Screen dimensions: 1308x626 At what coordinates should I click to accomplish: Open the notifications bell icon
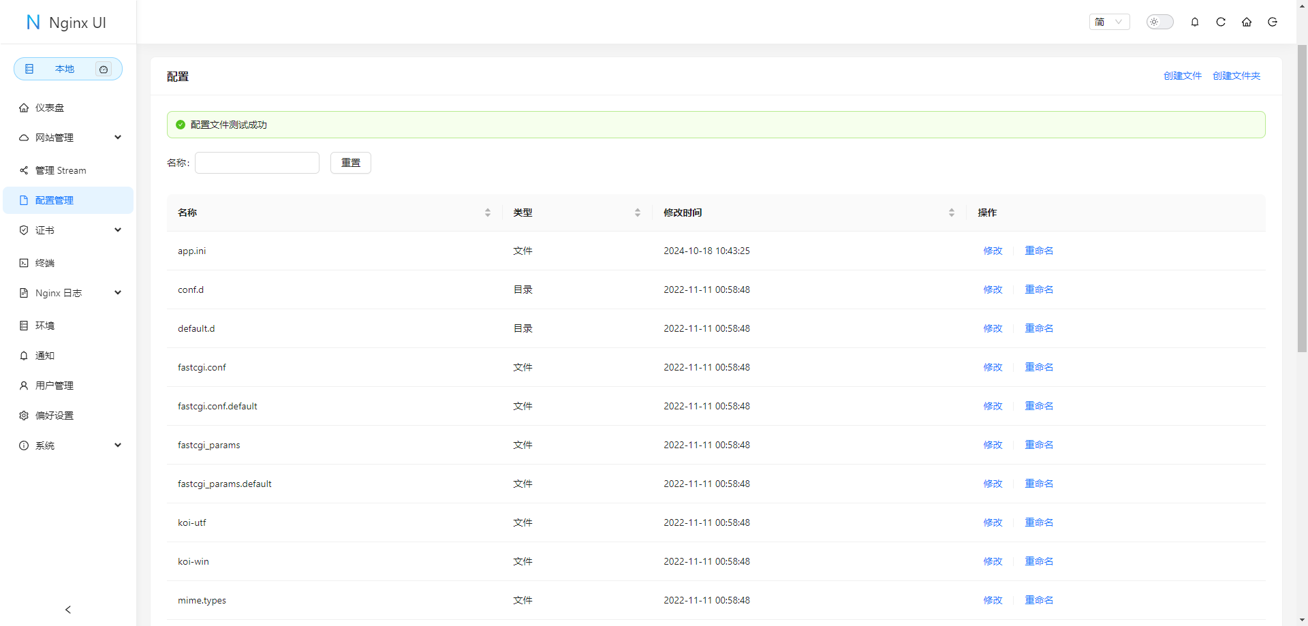[x=1194, y=22]
